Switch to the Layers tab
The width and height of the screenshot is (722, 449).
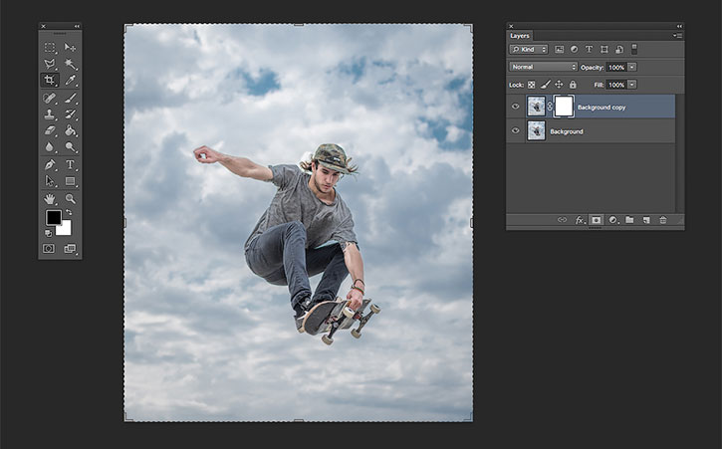(520, 36)
